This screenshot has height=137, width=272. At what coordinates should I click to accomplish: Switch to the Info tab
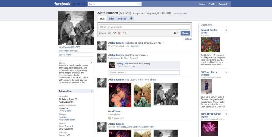click(111, 19)
